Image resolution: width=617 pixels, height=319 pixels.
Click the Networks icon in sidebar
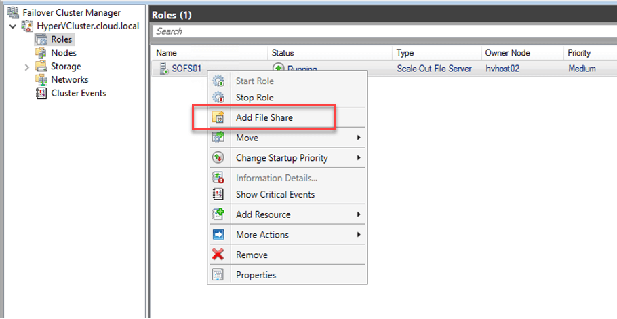40,80
